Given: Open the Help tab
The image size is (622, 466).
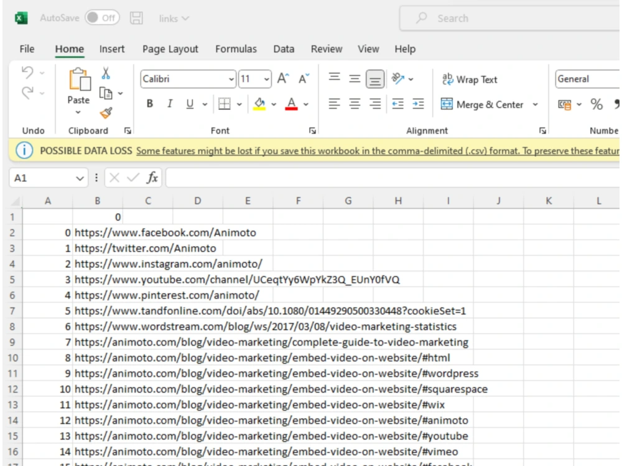Looking at the screenshot, I should (405, 48).
